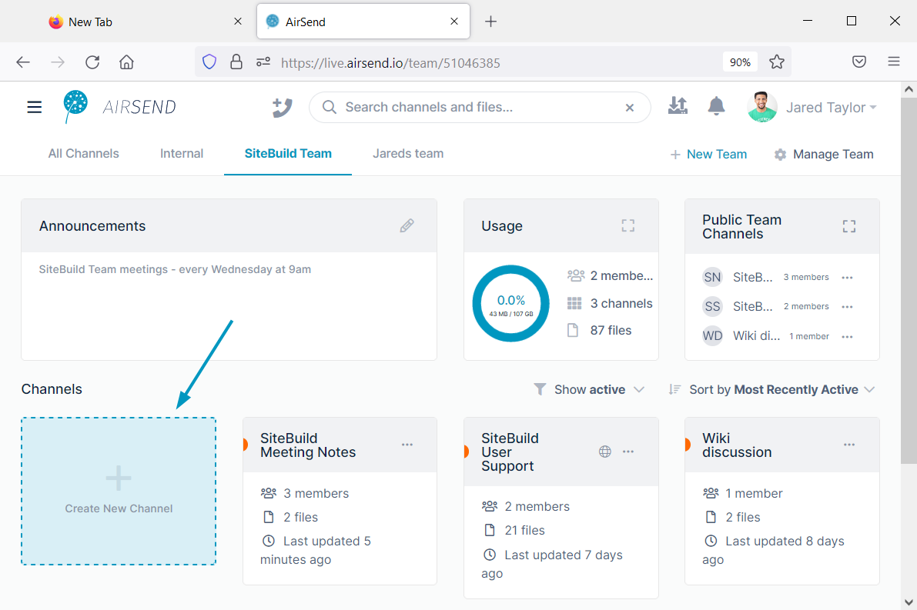This screenshot has width=917, height=610.
Task: Click the AirSend dandelion logo
Action: pos(75,106)
